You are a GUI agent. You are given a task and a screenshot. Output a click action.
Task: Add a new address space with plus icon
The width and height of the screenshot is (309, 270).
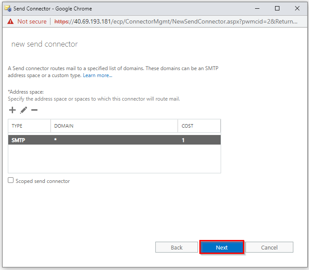pyautogui.click(x=12, y=110)
